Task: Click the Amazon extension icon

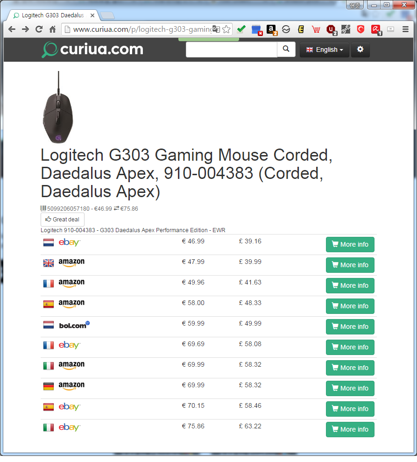Action: point(271,30)
